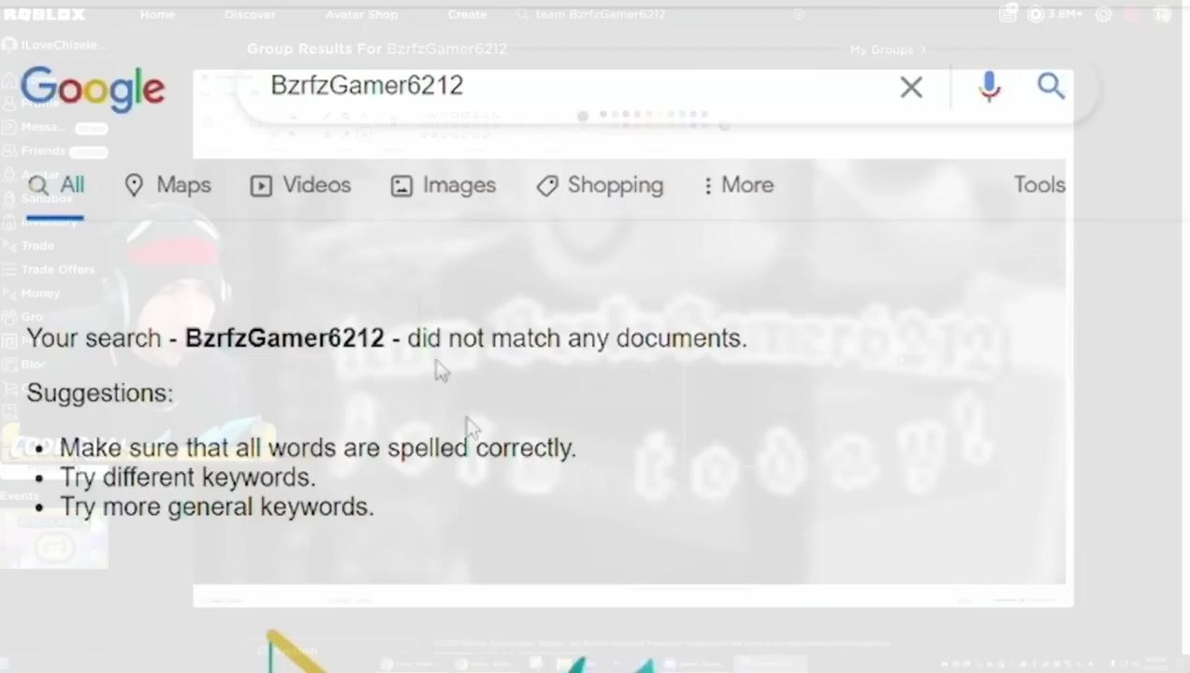
Task: Open the Videos results tab
Action: click(x=300, y=185)
